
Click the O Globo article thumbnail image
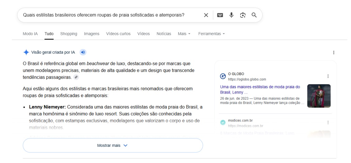point(319,96)
